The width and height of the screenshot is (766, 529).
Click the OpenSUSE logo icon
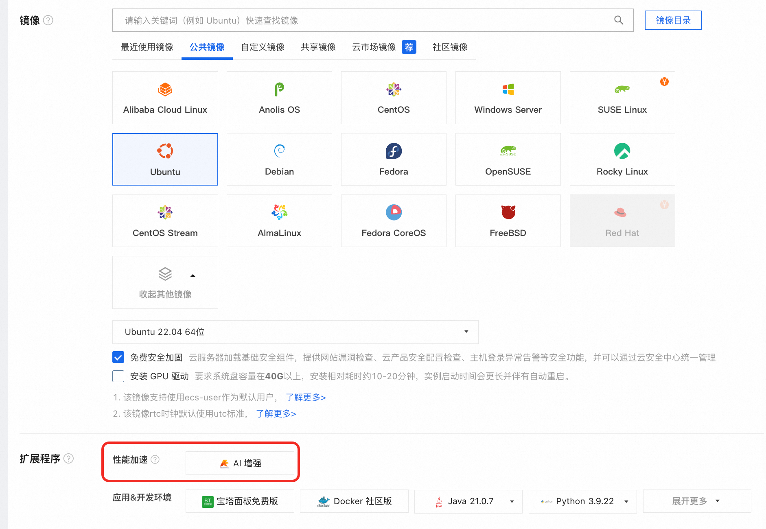point(508,151)
